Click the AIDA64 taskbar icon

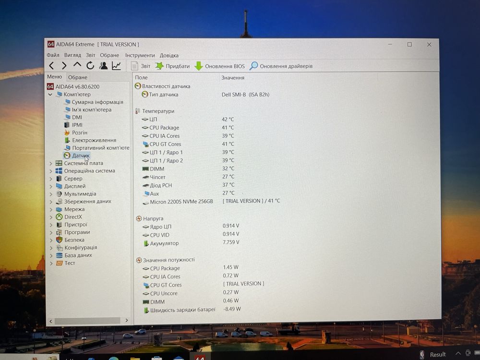pyautogui.click(x=200, y=357)
